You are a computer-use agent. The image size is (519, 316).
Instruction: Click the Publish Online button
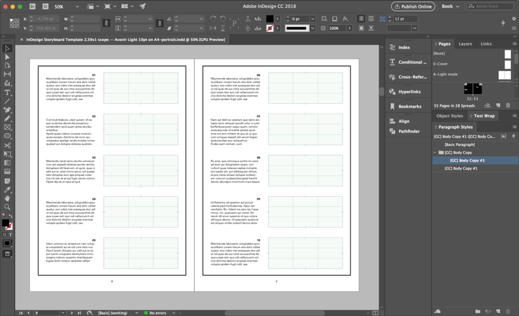(413, 6)
